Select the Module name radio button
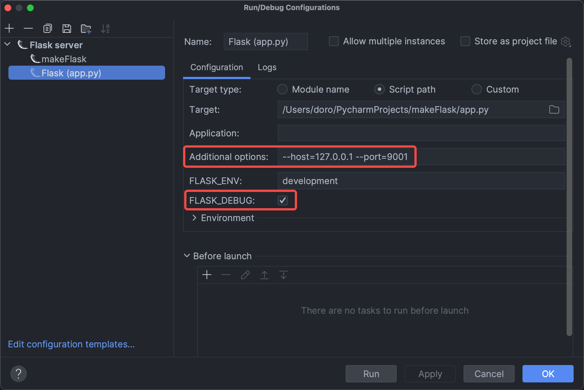The height and width of the screenshot is (390, 584). [x=282, y=89]
